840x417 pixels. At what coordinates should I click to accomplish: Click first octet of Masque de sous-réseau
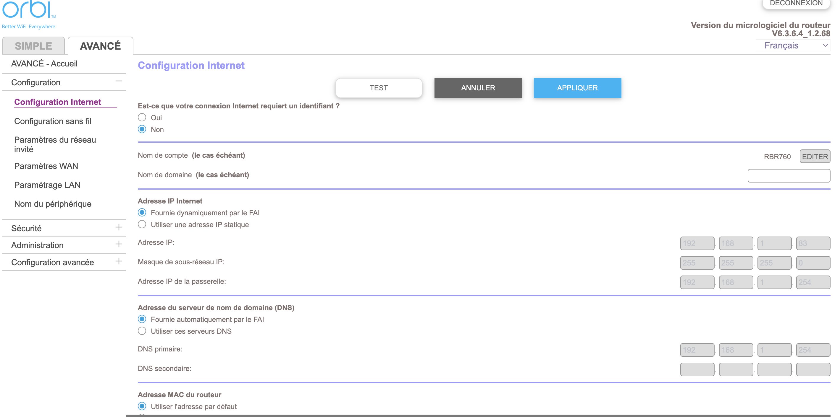(697, 263)
